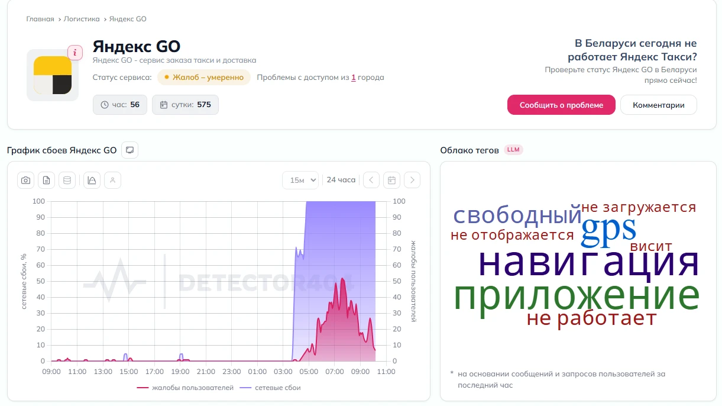Click the distribution curve chart icon
The width and height of the screenshot is (722, 406).
[x=92, y=181]
